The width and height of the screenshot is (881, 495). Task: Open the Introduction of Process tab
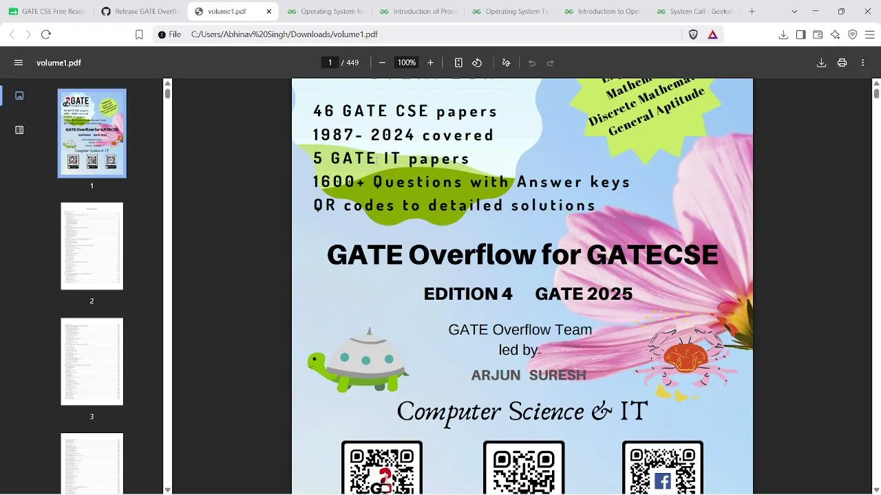click(x=418, y=11)
